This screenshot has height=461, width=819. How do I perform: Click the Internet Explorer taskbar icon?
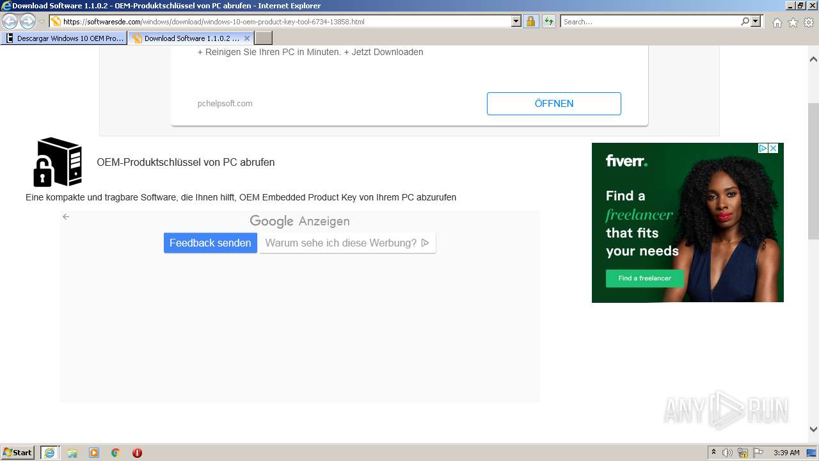coord(50,453)
